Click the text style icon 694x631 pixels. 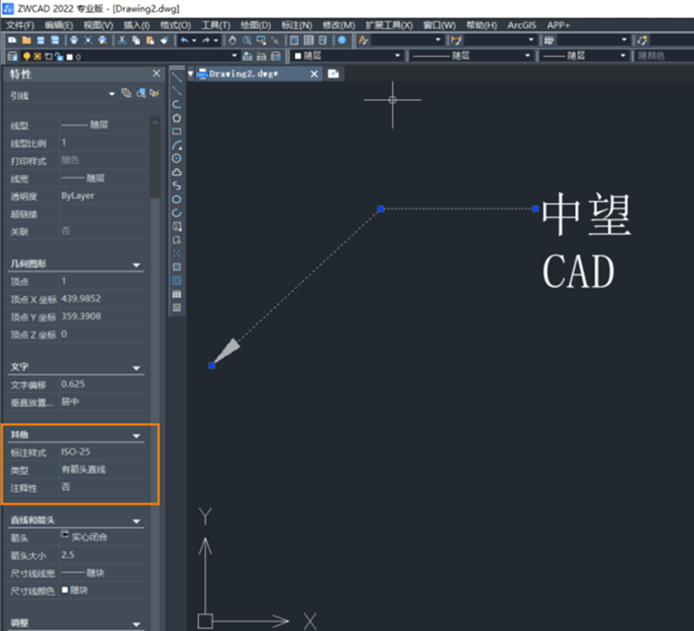click(x=363, y=40)
